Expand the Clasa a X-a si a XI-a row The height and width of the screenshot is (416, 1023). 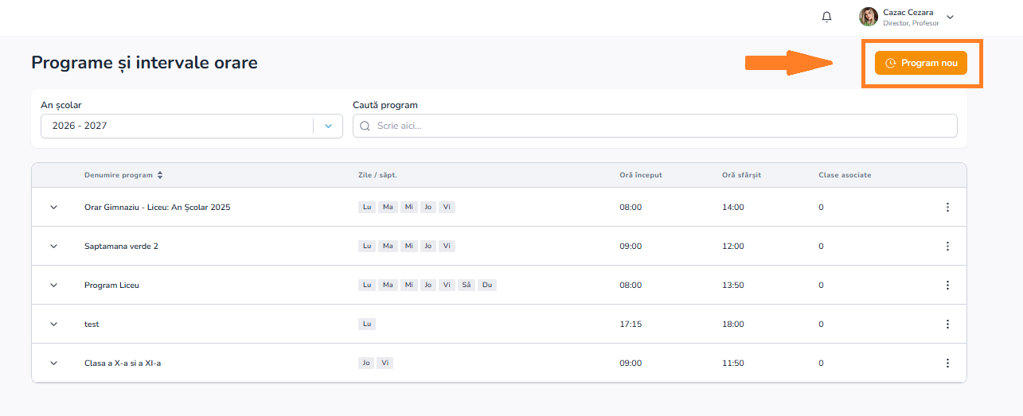coord(54,363)
